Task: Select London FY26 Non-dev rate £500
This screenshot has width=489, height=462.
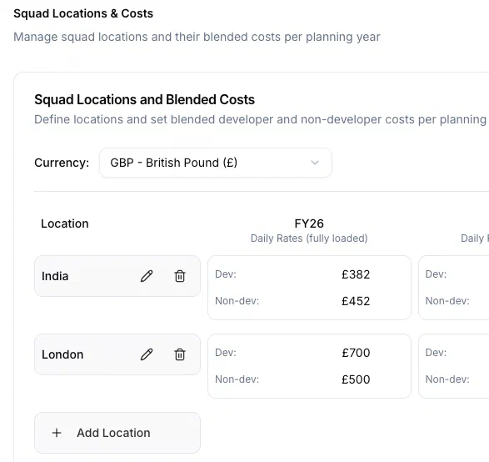Action: pos(356,379)
